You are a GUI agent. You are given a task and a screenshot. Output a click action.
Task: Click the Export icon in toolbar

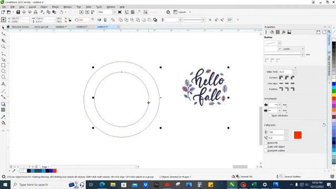pos(87,12)
